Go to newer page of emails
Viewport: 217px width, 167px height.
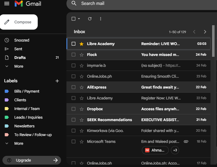coord(194,32)
